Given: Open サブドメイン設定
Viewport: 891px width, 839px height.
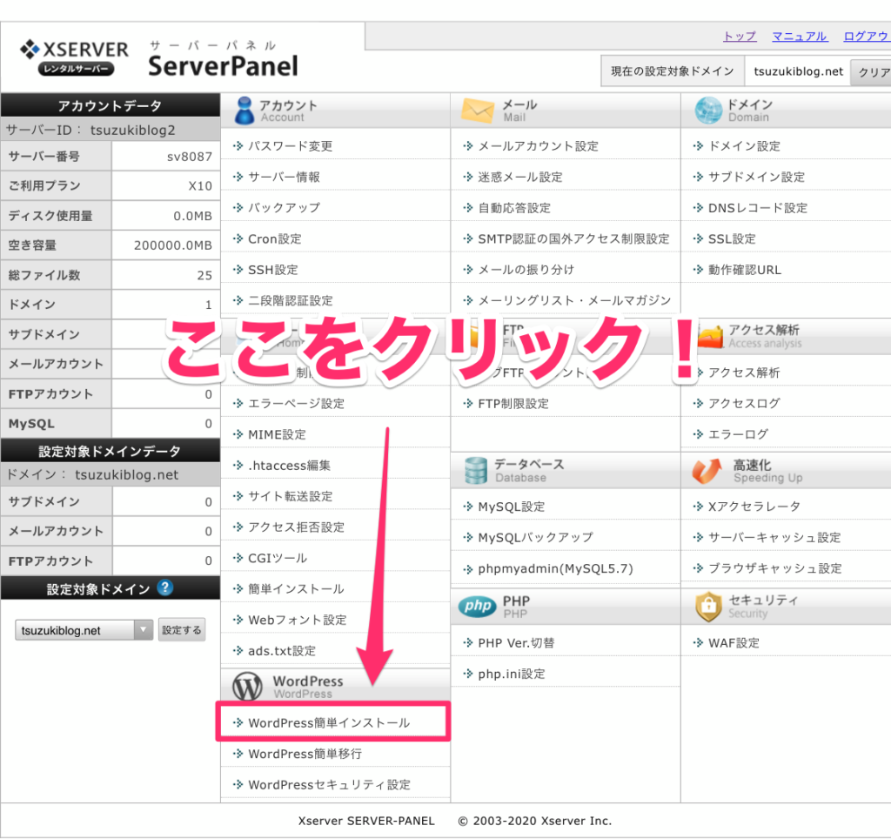Looking at the screenshot, I should tap(756, 177).
